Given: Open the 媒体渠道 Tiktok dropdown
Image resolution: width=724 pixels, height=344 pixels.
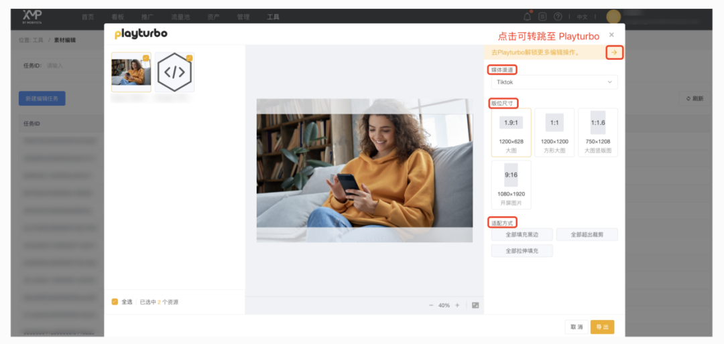Looking at the screenshot, I should 554,82.
